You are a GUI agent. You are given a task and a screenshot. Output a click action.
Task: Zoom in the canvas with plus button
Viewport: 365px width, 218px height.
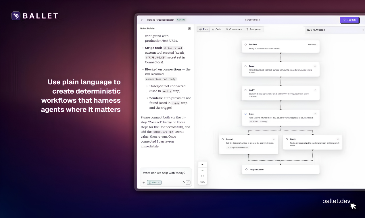point(203,165)
